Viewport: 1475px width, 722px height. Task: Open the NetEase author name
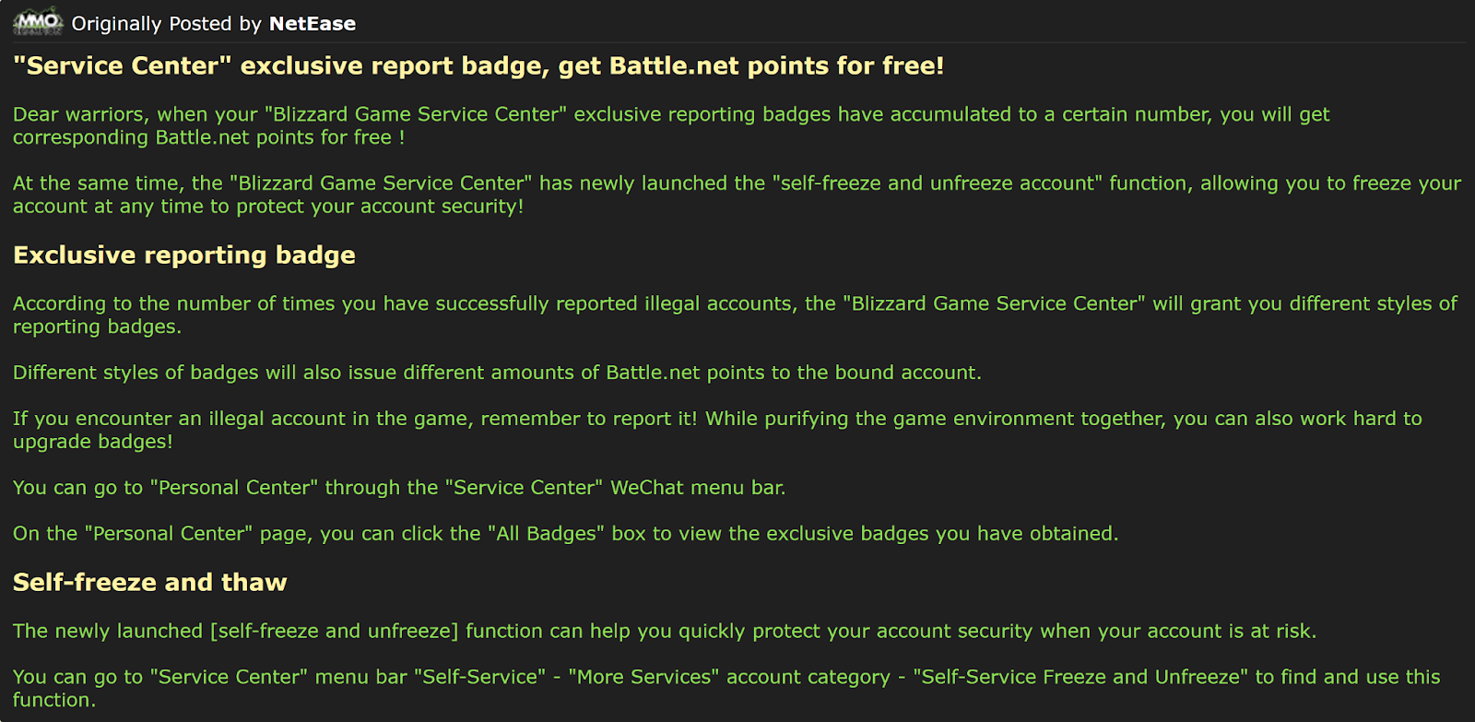click(x=312, y=24)
